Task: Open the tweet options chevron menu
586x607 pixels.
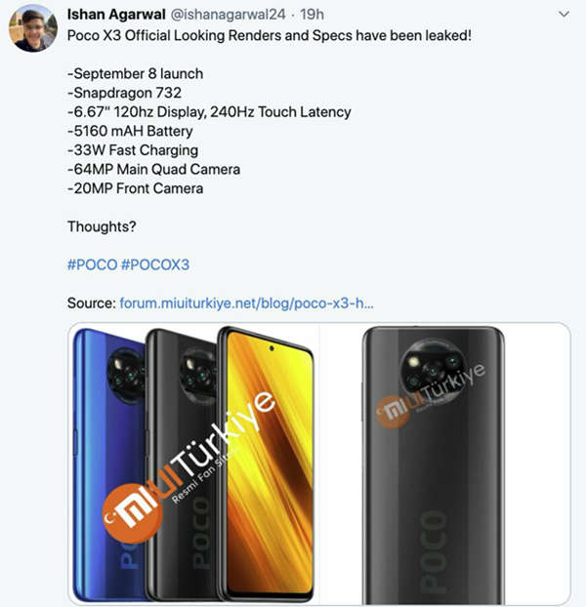Action: (x=564, y=15)
